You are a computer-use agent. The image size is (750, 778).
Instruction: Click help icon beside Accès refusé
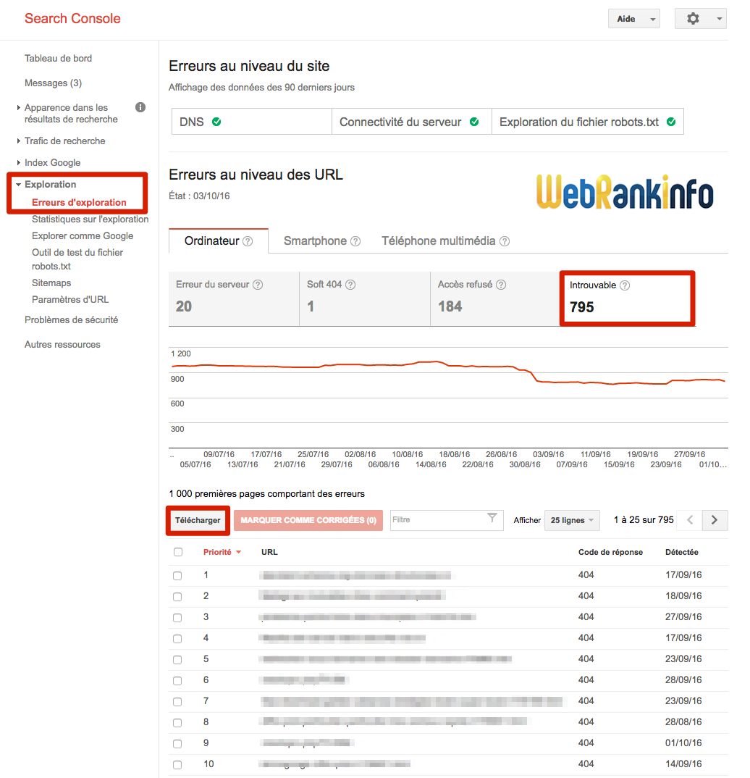click(501, 285)
